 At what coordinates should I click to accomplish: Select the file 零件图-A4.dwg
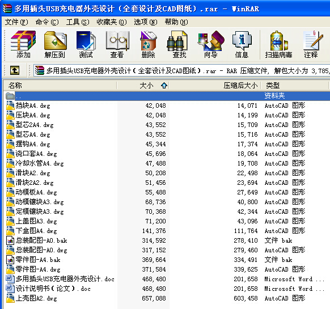(x=38, y=269)
